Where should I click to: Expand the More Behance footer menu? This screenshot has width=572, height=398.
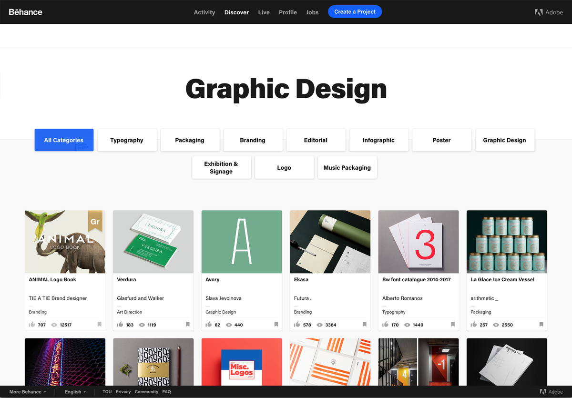pyautogui.click(x=28, y=392)
